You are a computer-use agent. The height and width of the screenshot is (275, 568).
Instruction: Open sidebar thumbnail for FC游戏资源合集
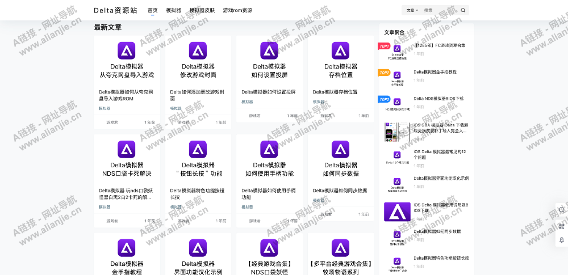(397, 52)
